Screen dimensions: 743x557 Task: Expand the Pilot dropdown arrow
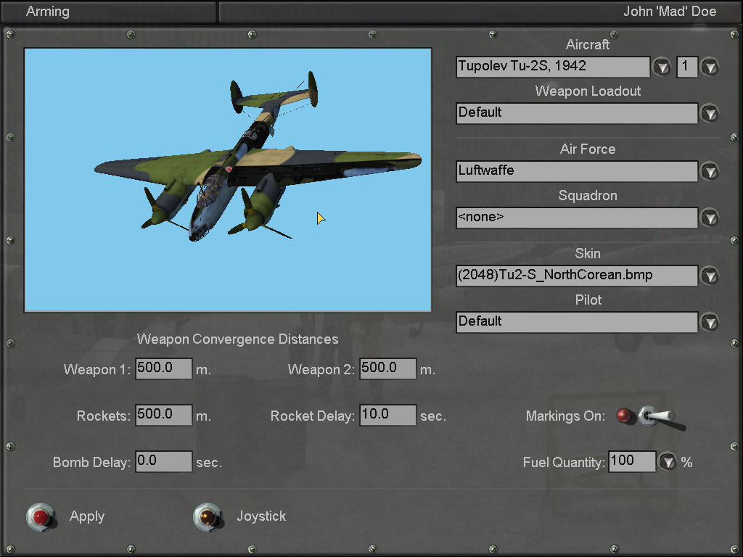click(x=710, y=322)
